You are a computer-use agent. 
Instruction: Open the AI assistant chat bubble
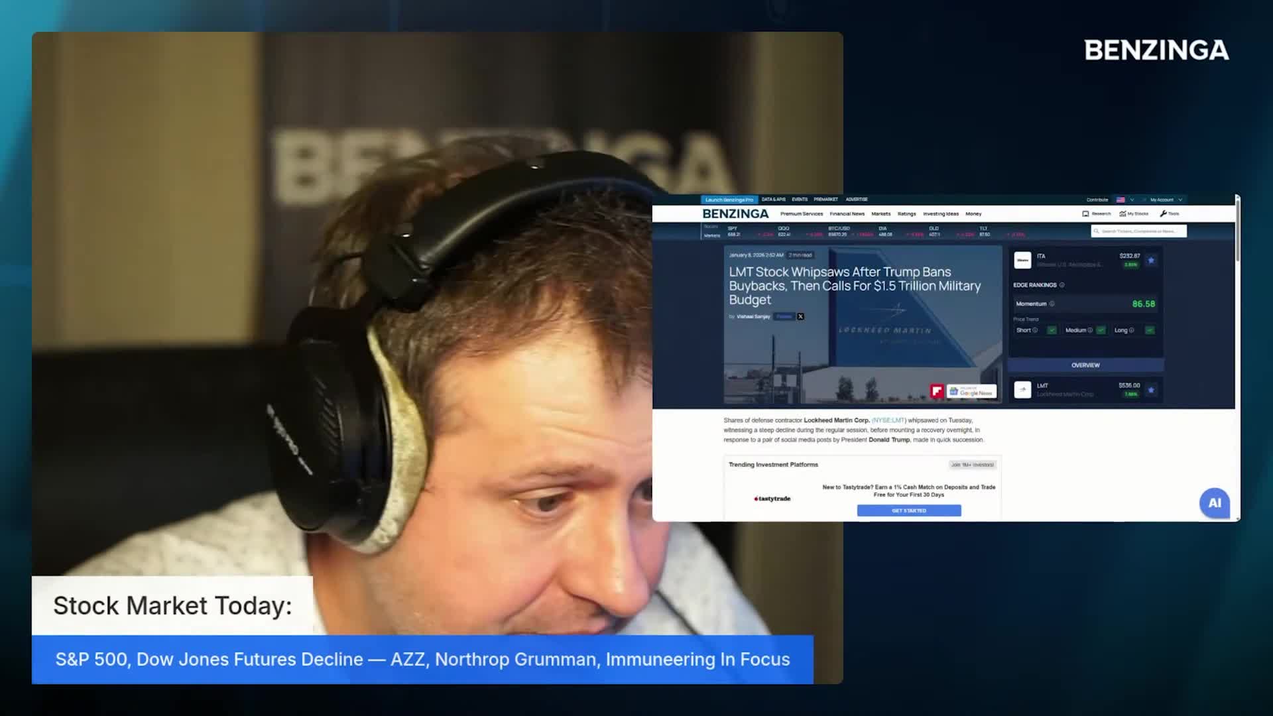(1214, 503)
